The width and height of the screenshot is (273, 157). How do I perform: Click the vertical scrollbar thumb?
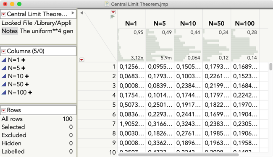point(270,67)
